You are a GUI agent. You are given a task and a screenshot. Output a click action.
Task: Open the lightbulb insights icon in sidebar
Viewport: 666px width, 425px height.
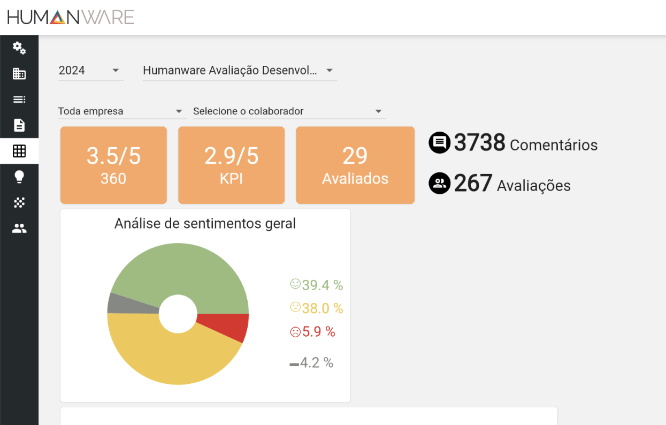19,177
